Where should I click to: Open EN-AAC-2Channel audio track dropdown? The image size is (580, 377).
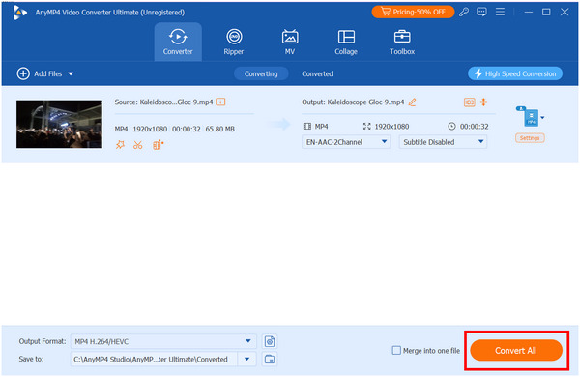[346, 142]
